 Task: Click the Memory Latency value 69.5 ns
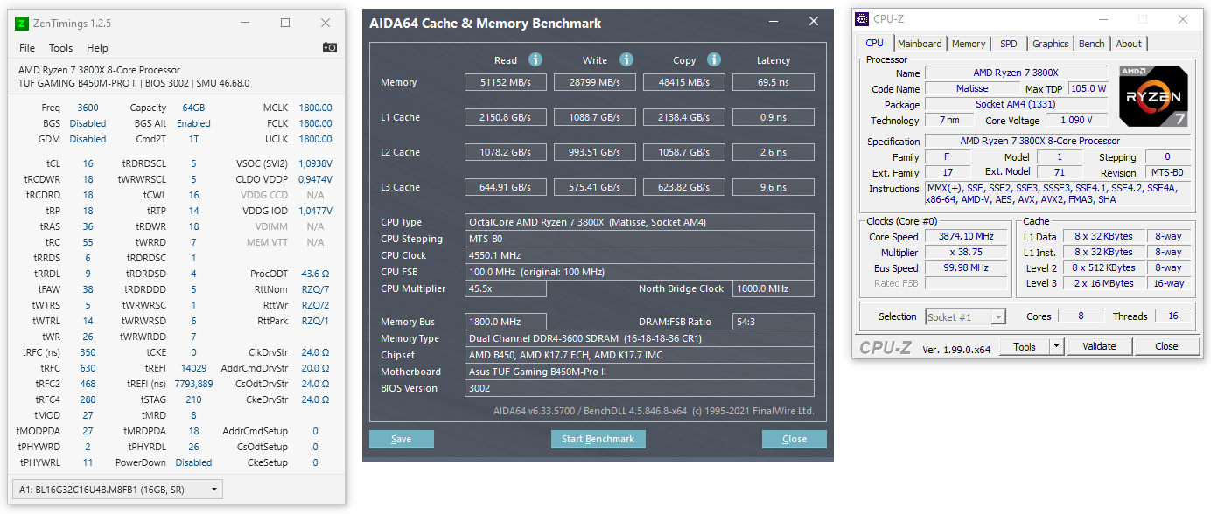click(x=773, y=82)
